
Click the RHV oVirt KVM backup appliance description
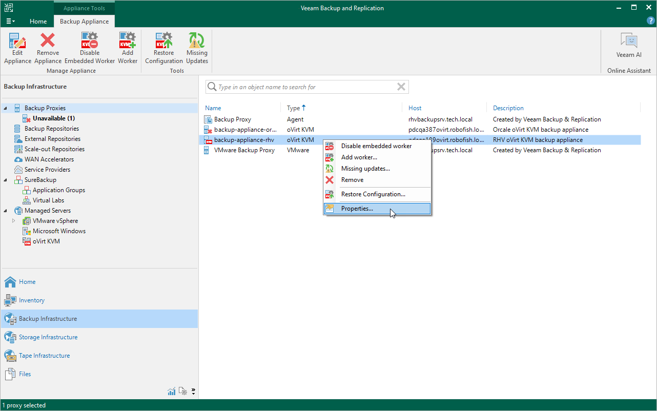538,140
